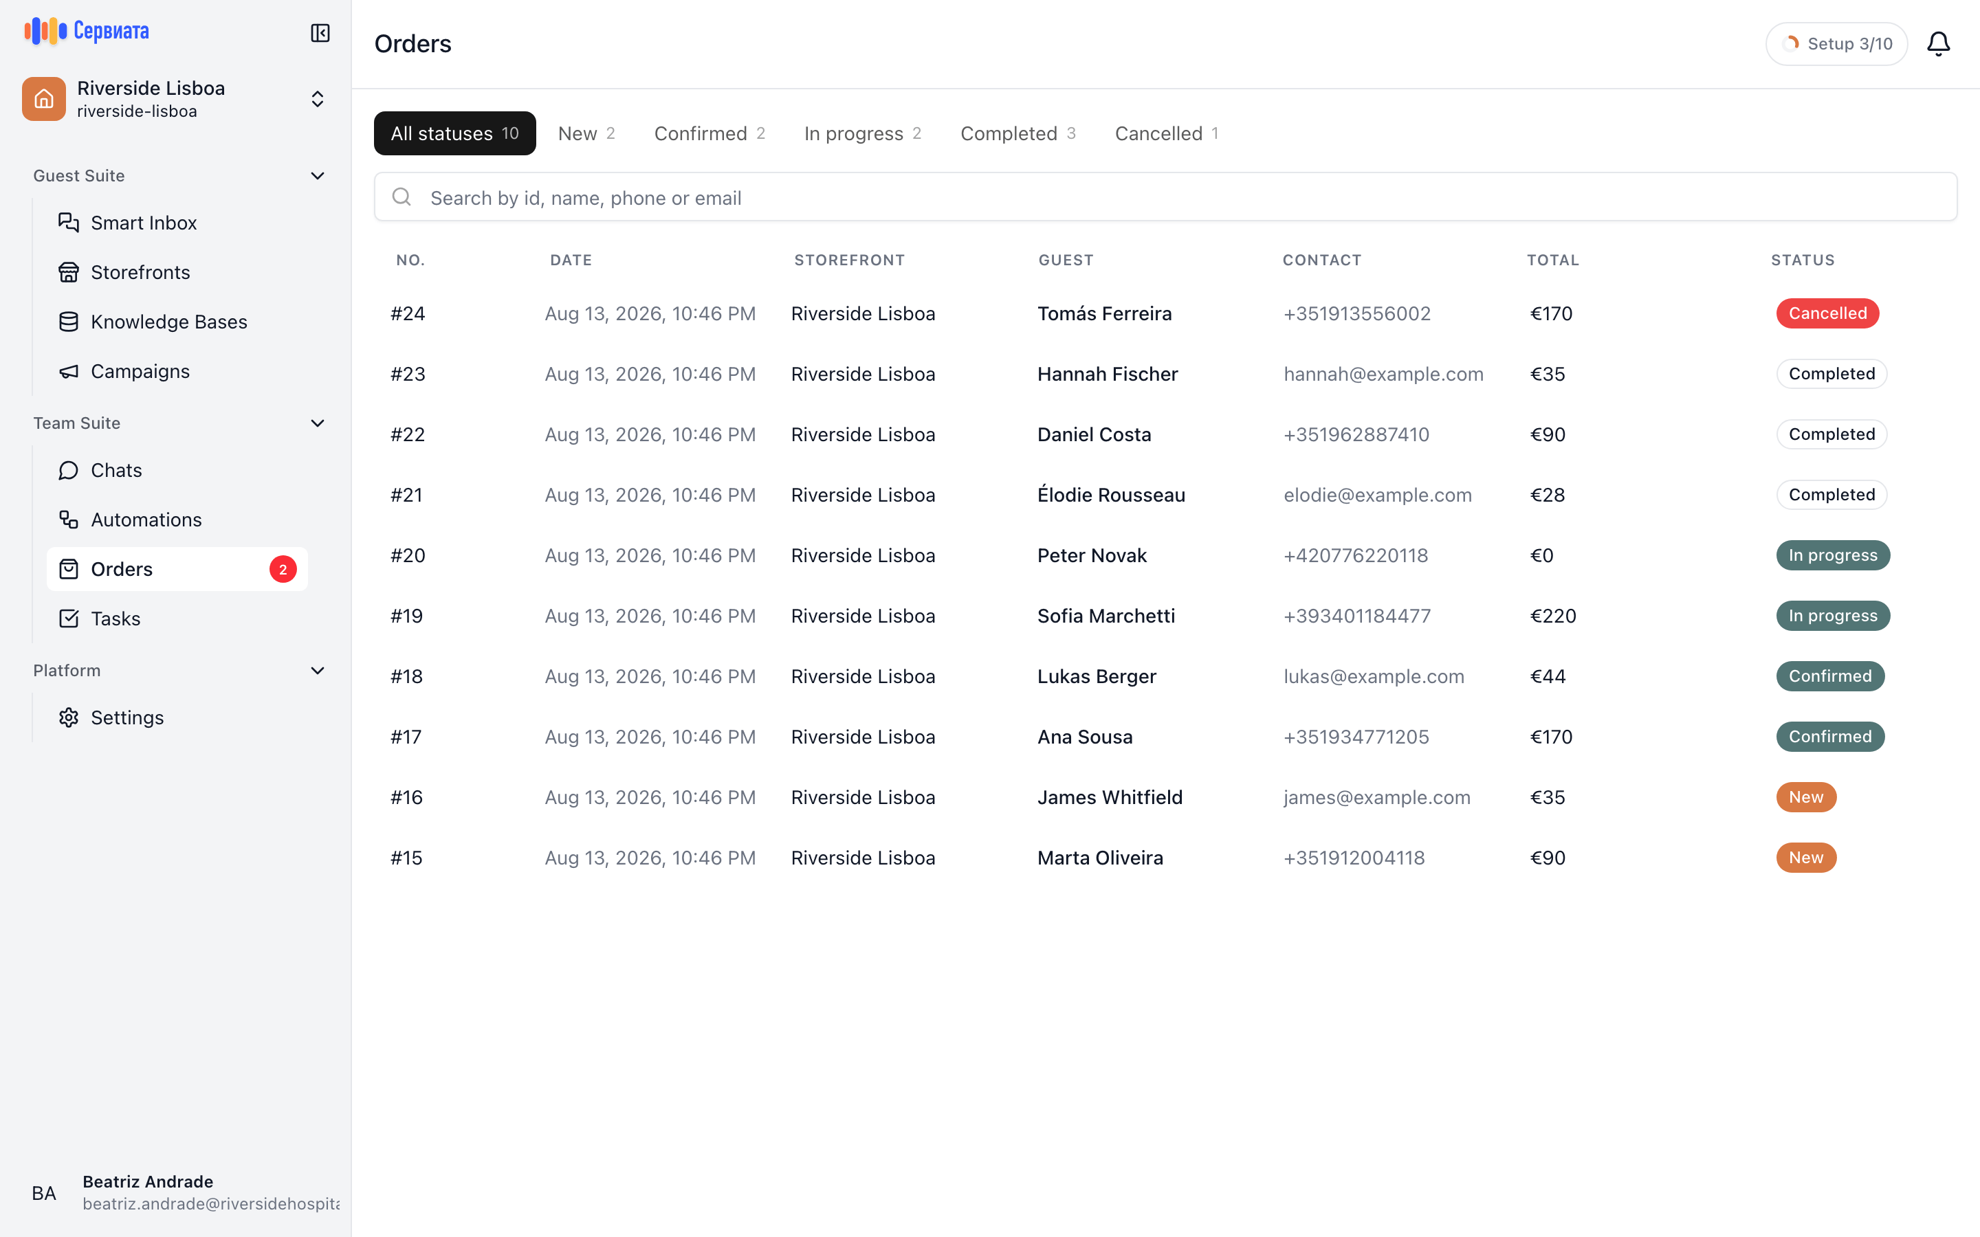The width and height of the screenshot is (1980, 1237).
Task: Open Beatriz Andrade's user profile
Action: [176, 1193]
